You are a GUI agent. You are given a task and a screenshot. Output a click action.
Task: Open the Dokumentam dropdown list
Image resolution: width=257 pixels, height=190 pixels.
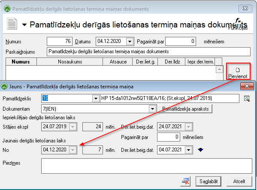(x=152, y=109)
